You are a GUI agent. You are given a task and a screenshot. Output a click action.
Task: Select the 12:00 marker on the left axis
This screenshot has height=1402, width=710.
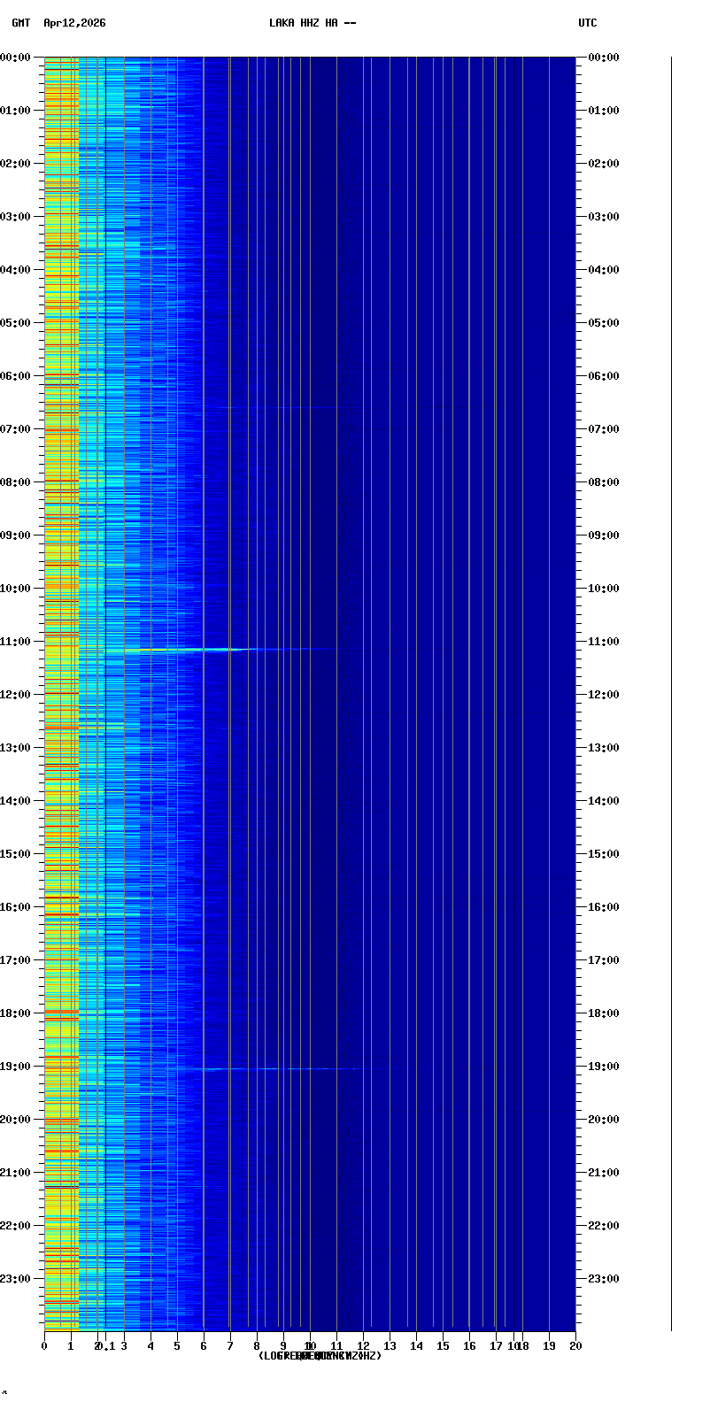pos(15,695)
